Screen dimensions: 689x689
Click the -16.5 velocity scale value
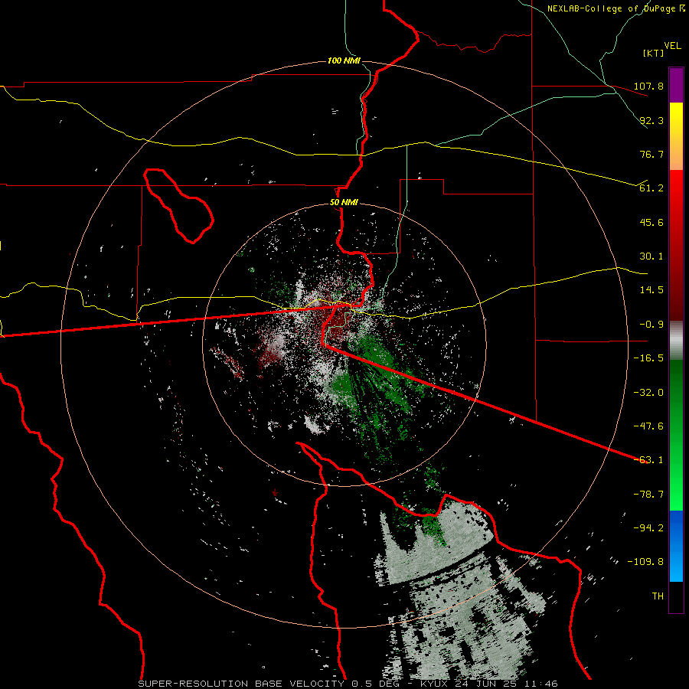[648, 358]
